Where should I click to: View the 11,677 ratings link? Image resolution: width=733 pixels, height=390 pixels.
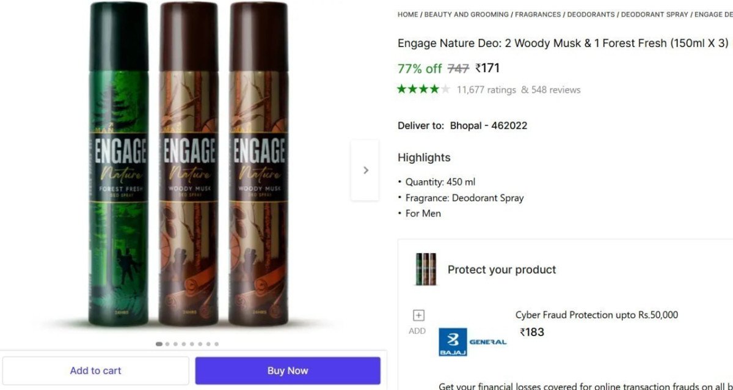[486, 90]
